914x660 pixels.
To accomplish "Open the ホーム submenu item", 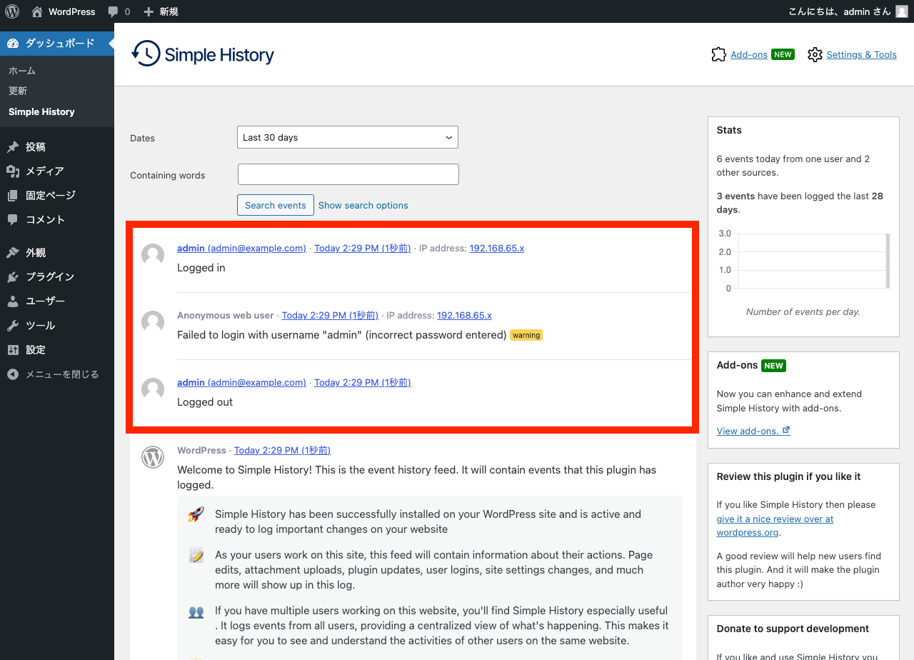I will (22, 71).
